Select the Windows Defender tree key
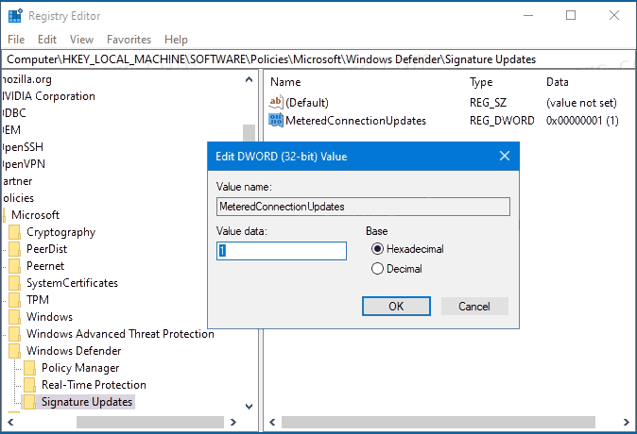This screenshot has height=434, width=637. point(74,351)
